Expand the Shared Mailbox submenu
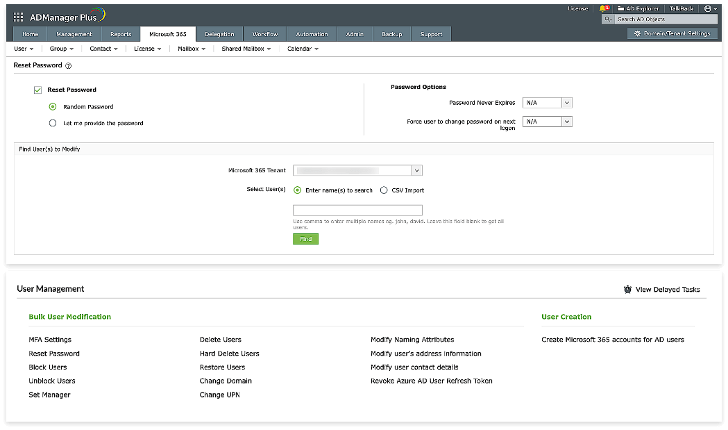The width and height of the screenshot is (728, 430). pyautogui.click(x=246, y=49)
